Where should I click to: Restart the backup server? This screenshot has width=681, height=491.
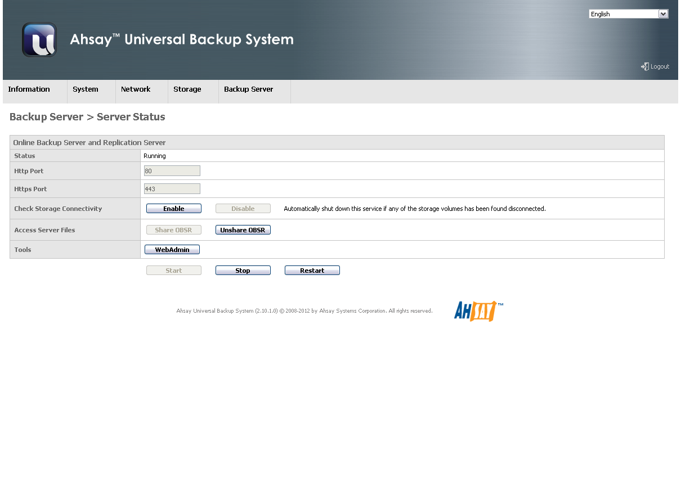point(312,271)
